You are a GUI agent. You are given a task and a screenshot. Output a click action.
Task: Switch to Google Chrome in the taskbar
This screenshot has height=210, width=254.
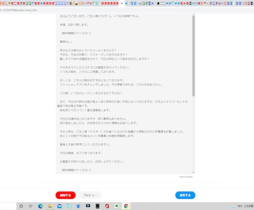126,206
